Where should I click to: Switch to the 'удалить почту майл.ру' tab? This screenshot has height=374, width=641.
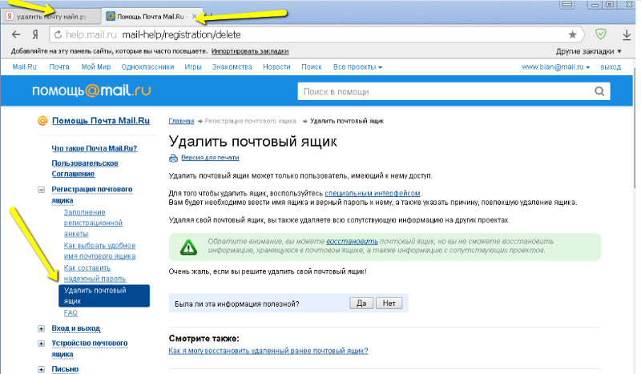coord(50,17)
